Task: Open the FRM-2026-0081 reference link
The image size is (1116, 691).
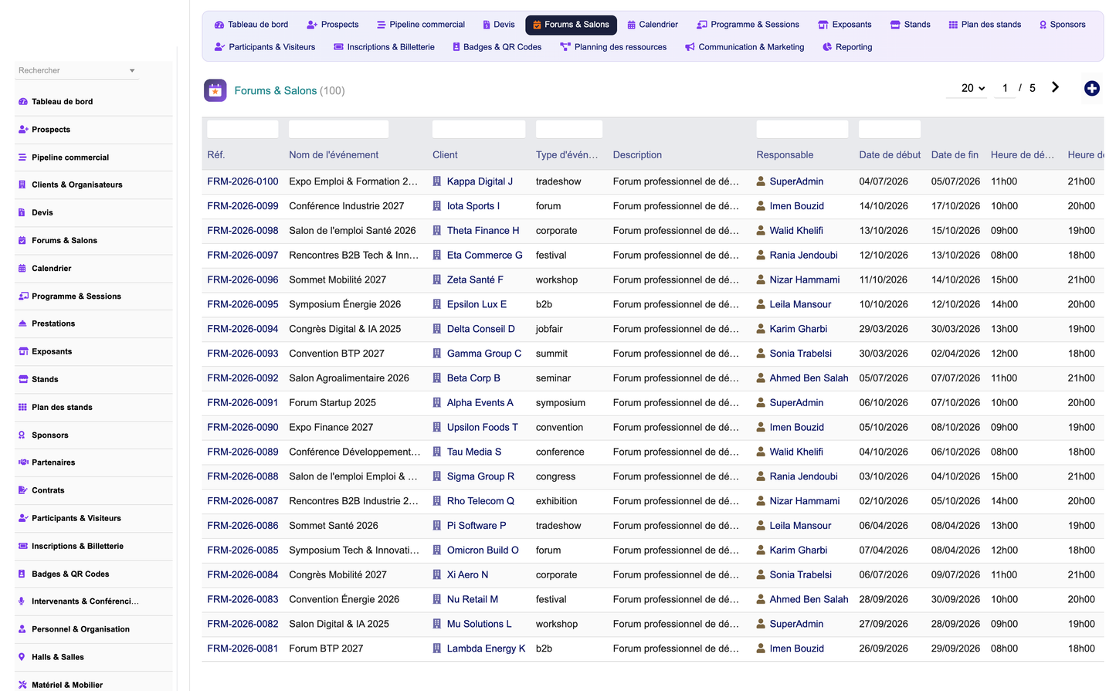Action: (243, 649)
